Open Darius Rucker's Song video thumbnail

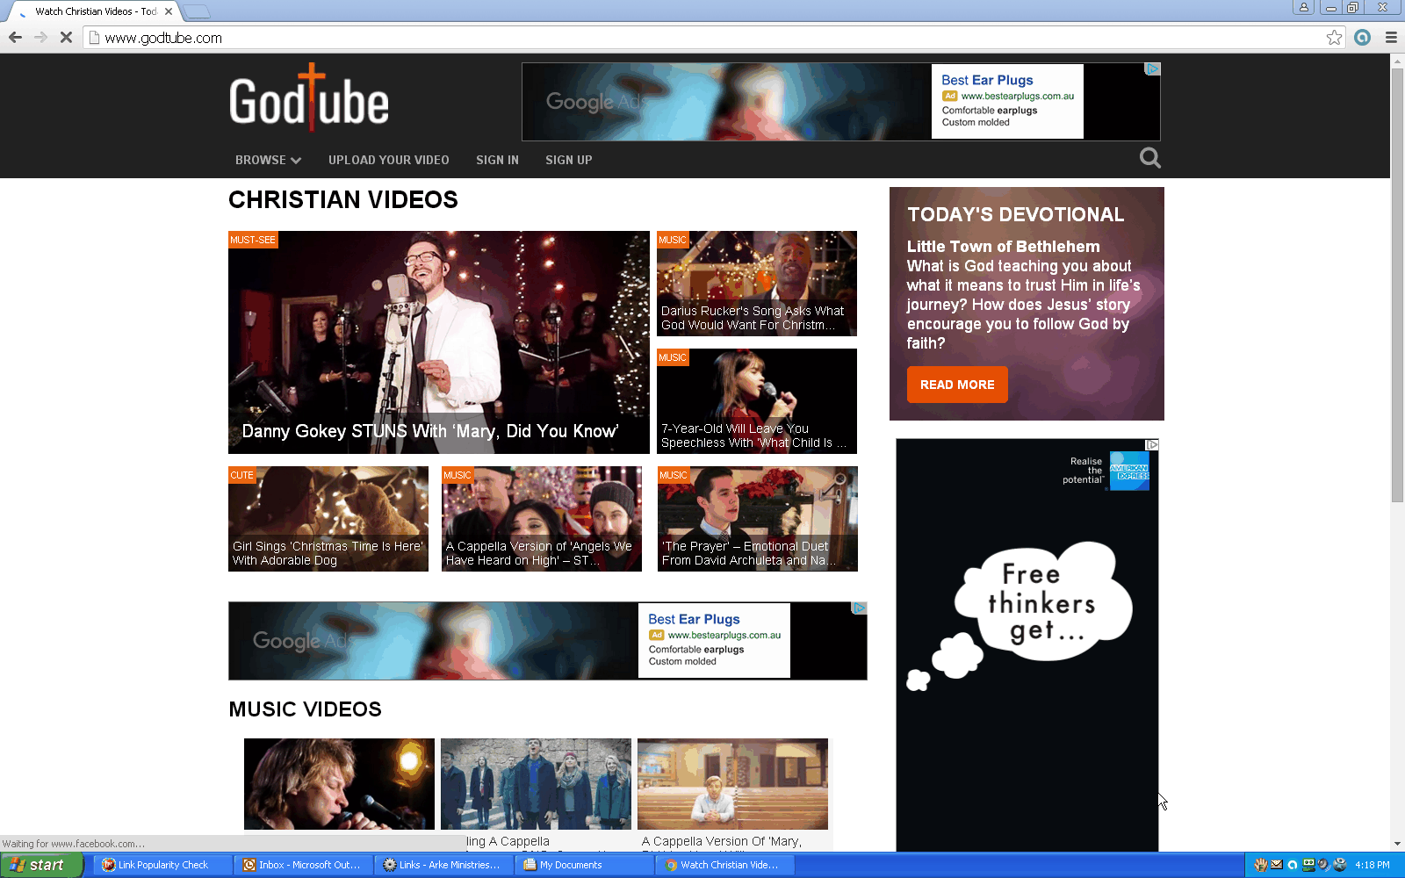757,284
